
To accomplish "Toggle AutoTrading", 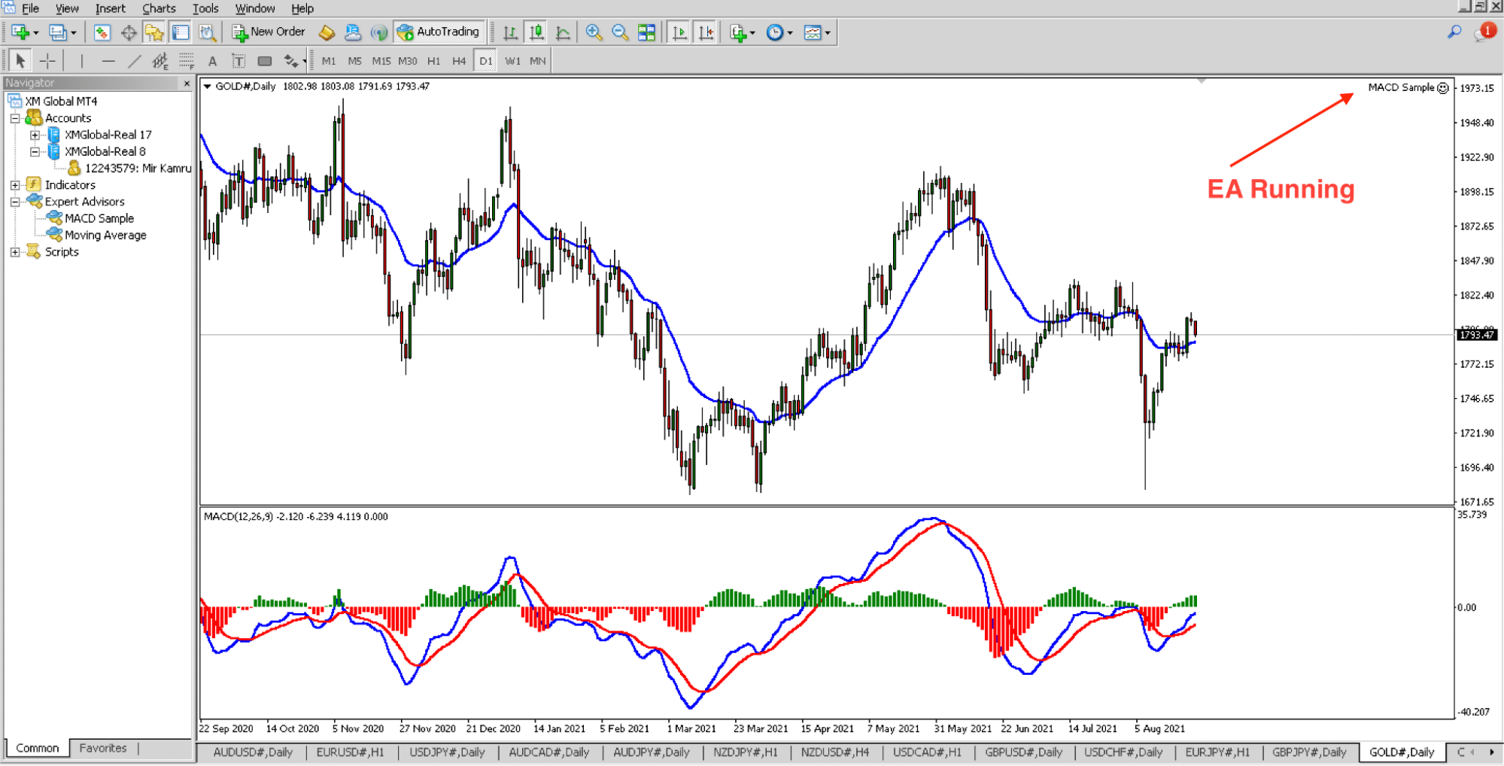I will (439, 32).
